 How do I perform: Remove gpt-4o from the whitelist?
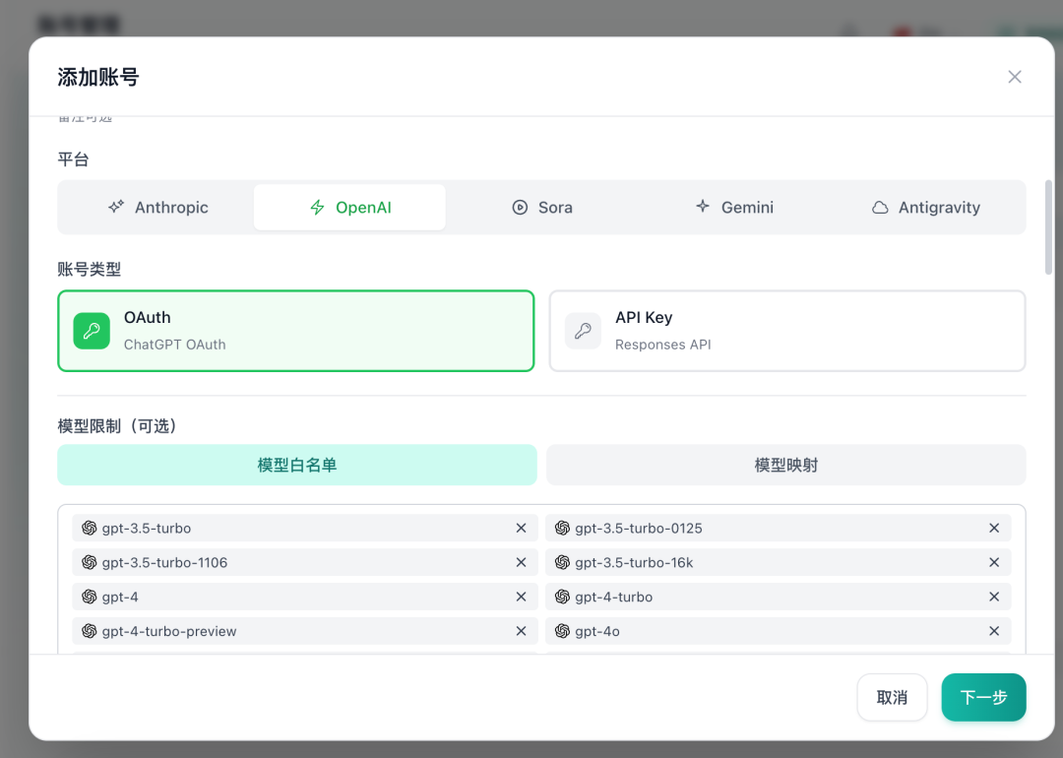pos(994,631)
